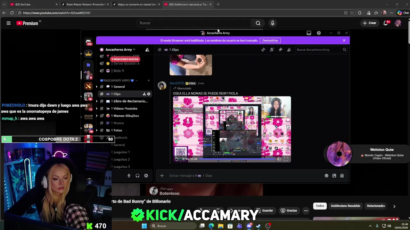Screen dimensions: 410x230
Task: Click YouTube search magnifier button
Action: point(258,23)
